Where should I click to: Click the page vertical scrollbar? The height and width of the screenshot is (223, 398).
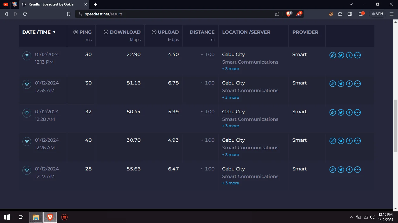click(395, 125)
